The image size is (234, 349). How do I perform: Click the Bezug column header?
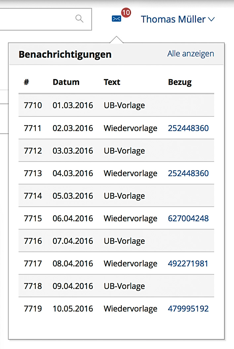click(180, 82)
